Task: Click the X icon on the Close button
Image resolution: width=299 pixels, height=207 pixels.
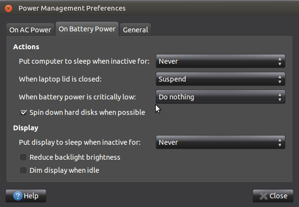Action: pyautogui.click(x=264, y=196)
